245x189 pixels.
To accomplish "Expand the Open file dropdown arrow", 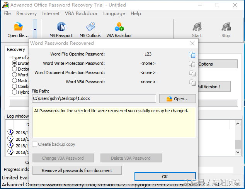I will (x=35, y=29).
